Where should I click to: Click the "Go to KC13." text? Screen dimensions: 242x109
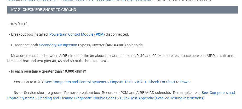tap(34, 82)
